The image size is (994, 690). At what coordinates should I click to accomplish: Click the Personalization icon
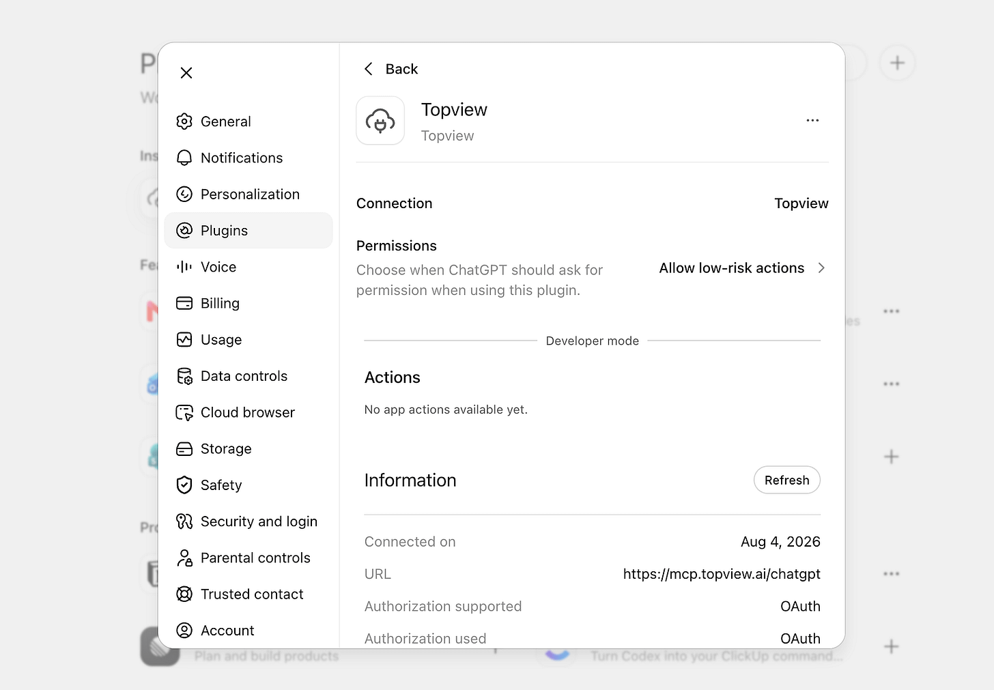(184, 194)
